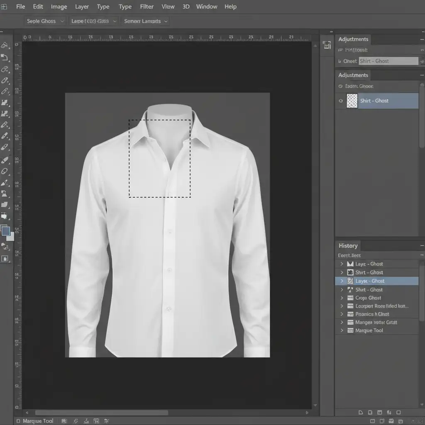Click the first icon right of Marque Tool status label
The height and width of the screenshot is (425, 425).
64,421
